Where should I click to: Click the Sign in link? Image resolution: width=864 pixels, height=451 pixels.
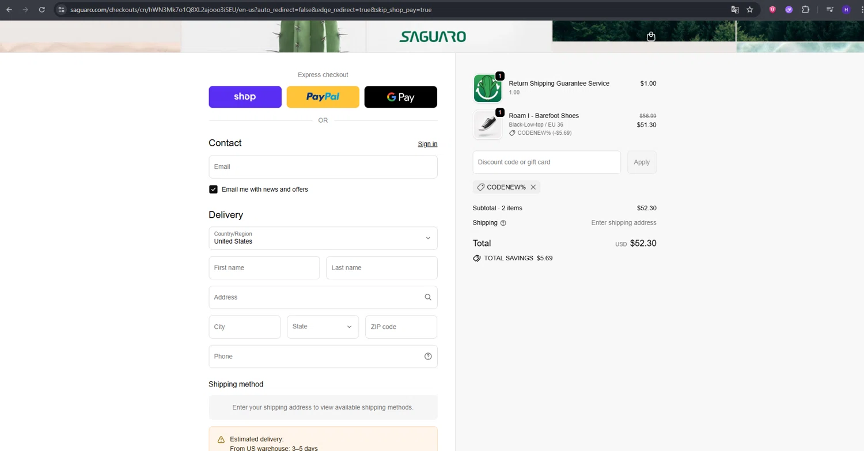click(427, 144)
